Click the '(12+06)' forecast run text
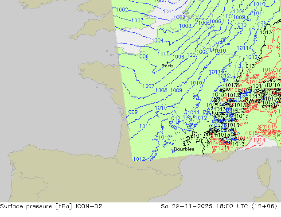This screenshot has width=281, height=217. 264,206
